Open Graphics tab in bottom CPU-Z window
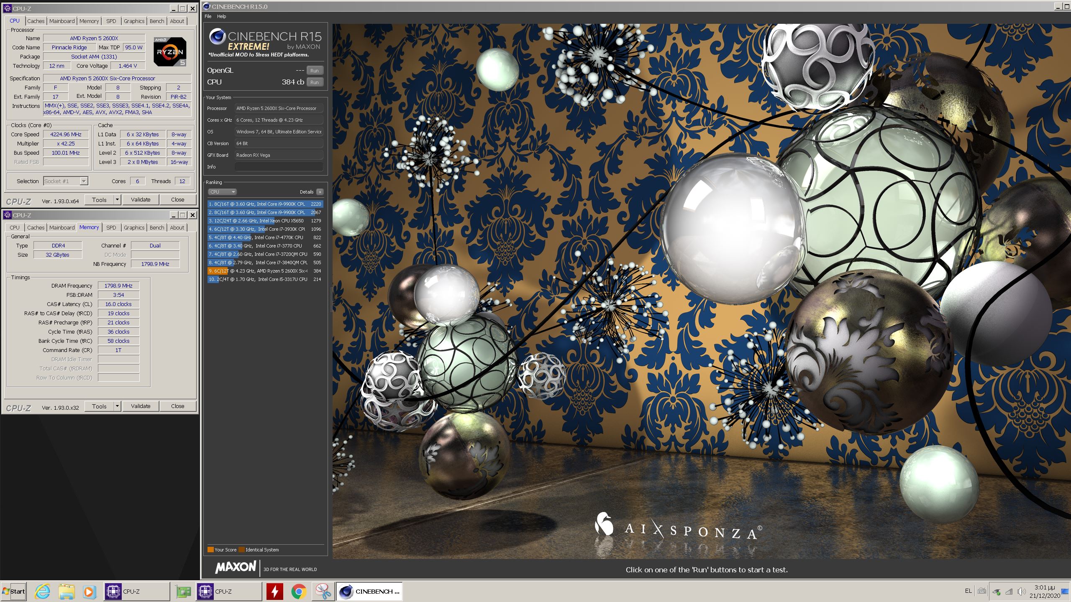Image resolution: width=1071 pixels, height=602 pixels. tap(134, 227)
